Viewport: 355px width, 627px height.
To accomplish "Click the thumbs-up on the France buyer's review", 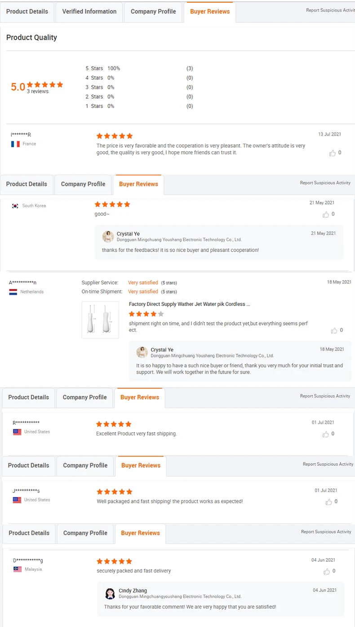I will click(x=333, y=153).
